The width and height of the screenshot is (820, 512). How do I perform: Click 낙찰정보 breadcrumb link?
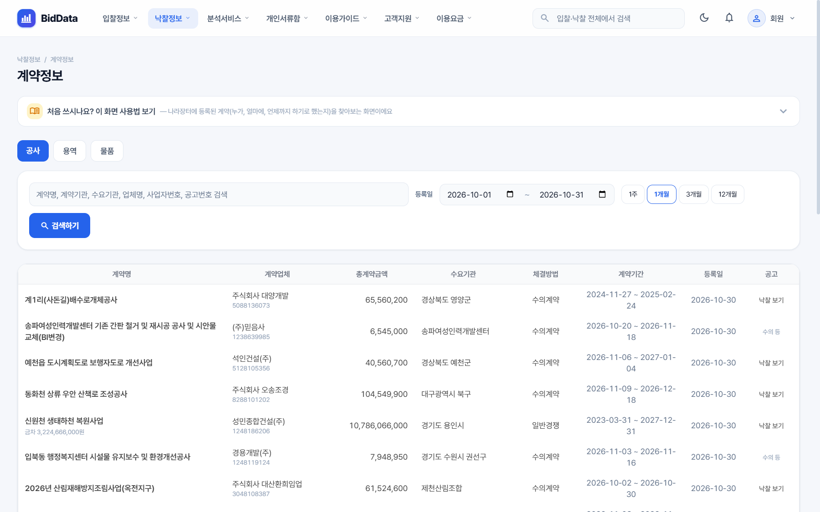(29, 59)
